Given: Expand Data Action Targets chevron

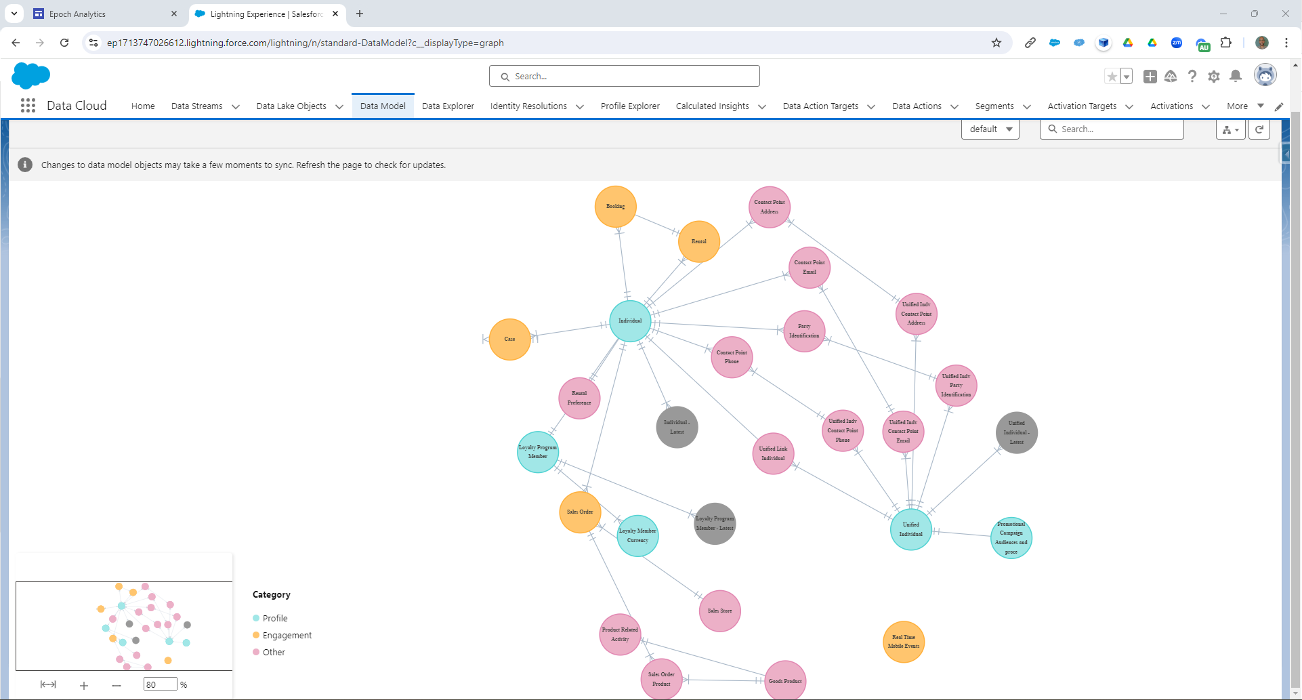Looking at the screenshot, I should tap(871, 106).
